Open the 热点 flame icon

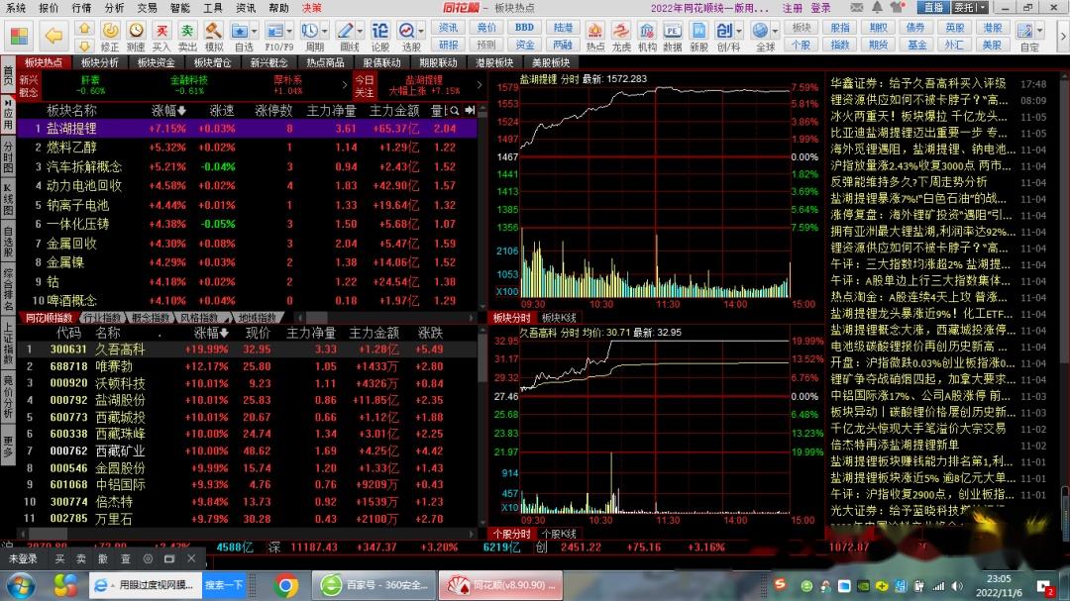point(595,37)
